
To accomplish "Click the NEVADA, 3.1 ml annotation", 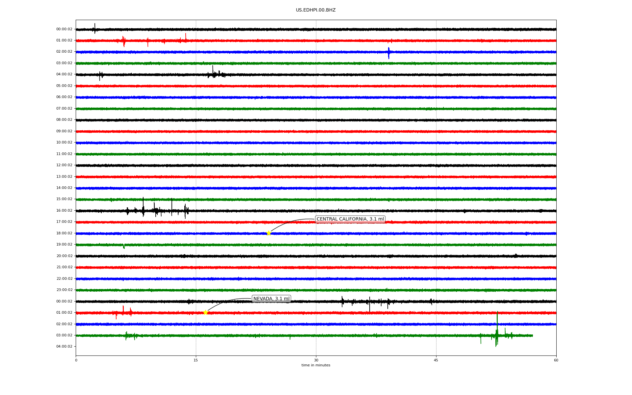I will (x=271, y=299).
